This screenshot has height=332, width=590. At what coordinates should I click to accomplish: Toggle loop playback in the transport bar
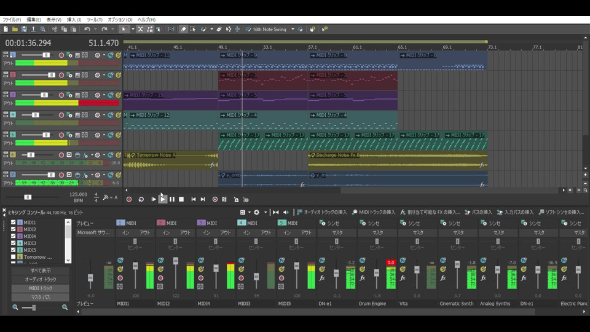tap(141, 199)
